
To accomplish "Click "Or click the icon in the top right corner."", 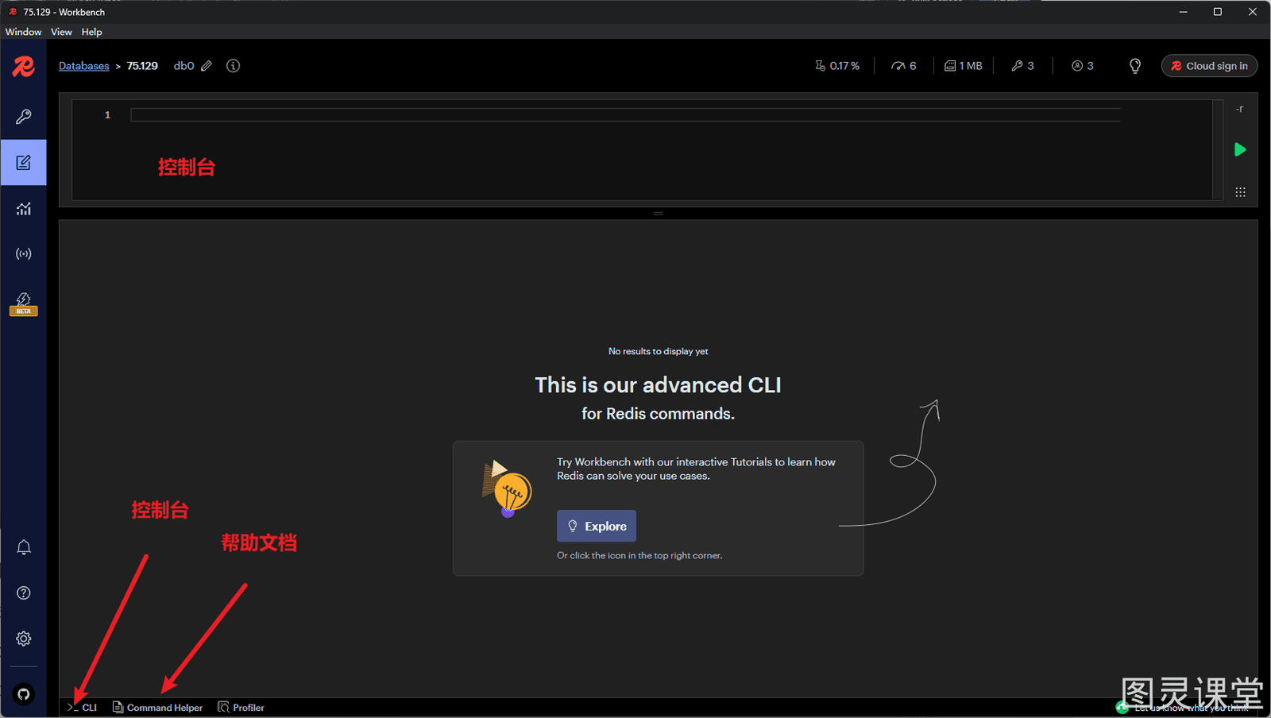I will (639, 556).
